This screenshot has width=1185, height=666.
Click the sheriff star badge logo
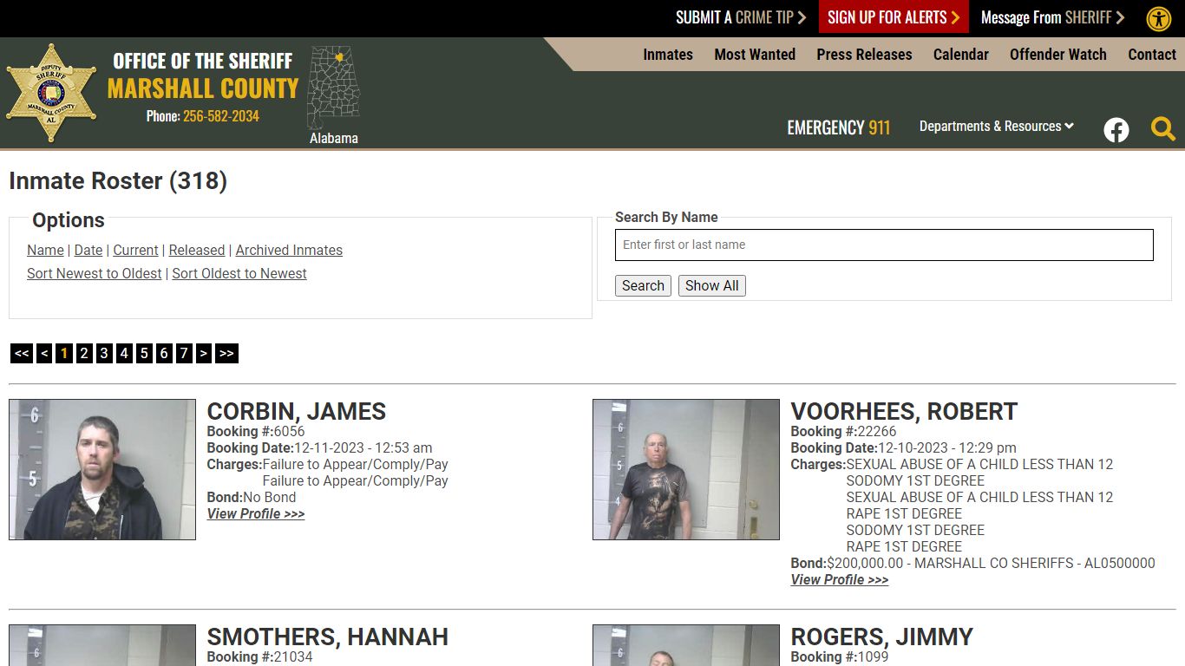click(x=51, y=93)
